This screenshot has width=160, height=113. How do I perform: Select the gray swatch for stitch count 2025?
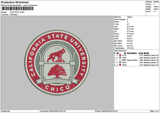point(120,58)
